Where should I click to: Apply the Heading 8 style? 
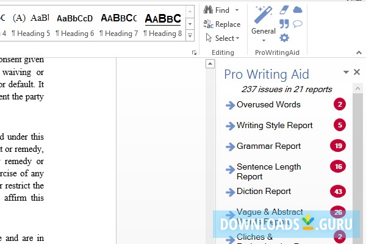coord(163,24)
